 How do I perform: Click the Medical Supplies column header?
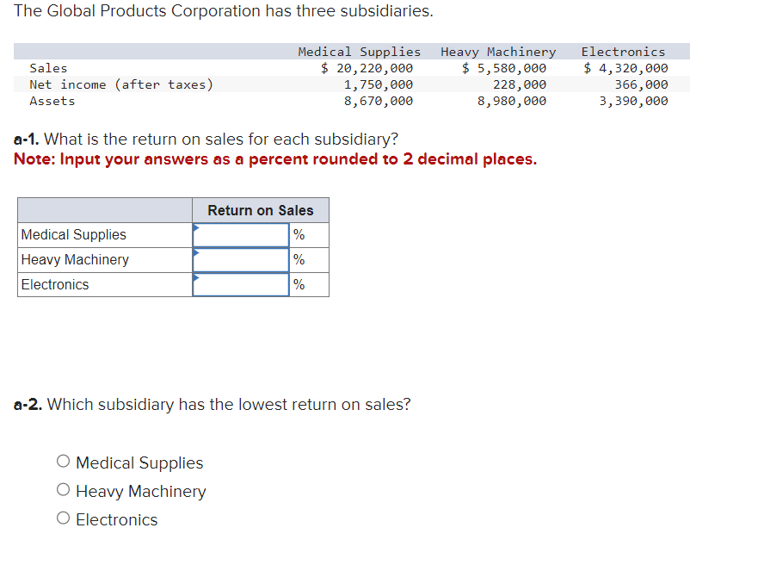(358, 52)
